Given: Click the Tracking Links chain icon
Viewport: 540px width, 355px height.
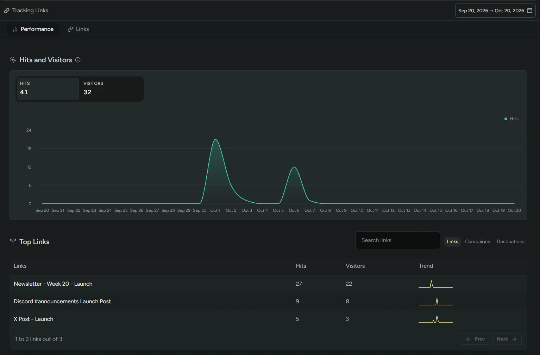Looking at the screenshot, I should pyautogui.click(x=7, y=11).
